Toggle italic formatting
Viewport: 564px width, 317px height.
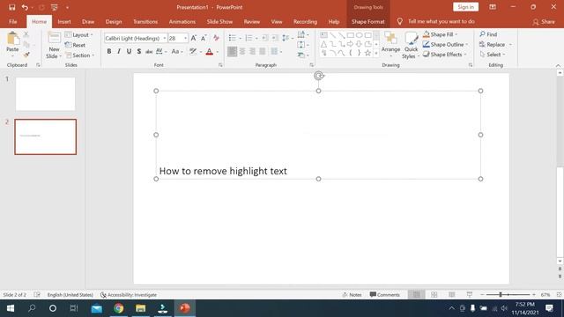pos(119,51)
